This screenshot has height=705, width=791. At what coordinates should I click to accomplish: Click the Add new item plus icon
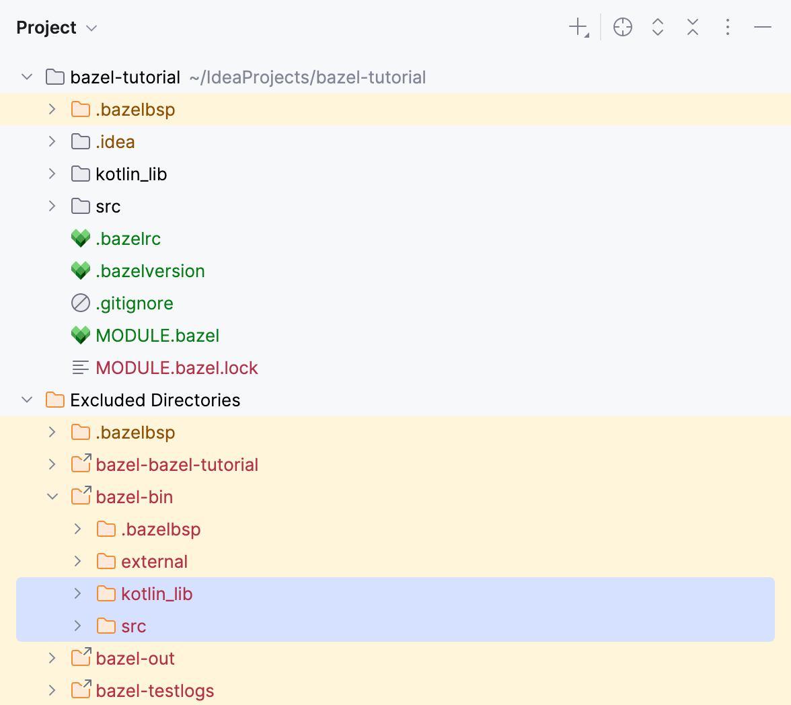pyautogui.click(x=577, y=27)
